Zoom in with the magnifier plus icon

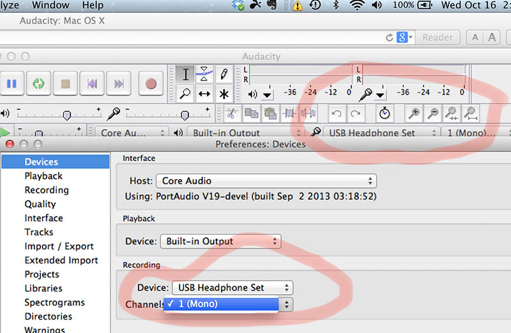pos(413,114)
